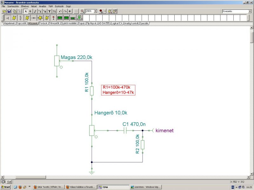Expand the arrow beside DC analysis icon
Viewport: 254px width, 190px height.
[105, 11]
